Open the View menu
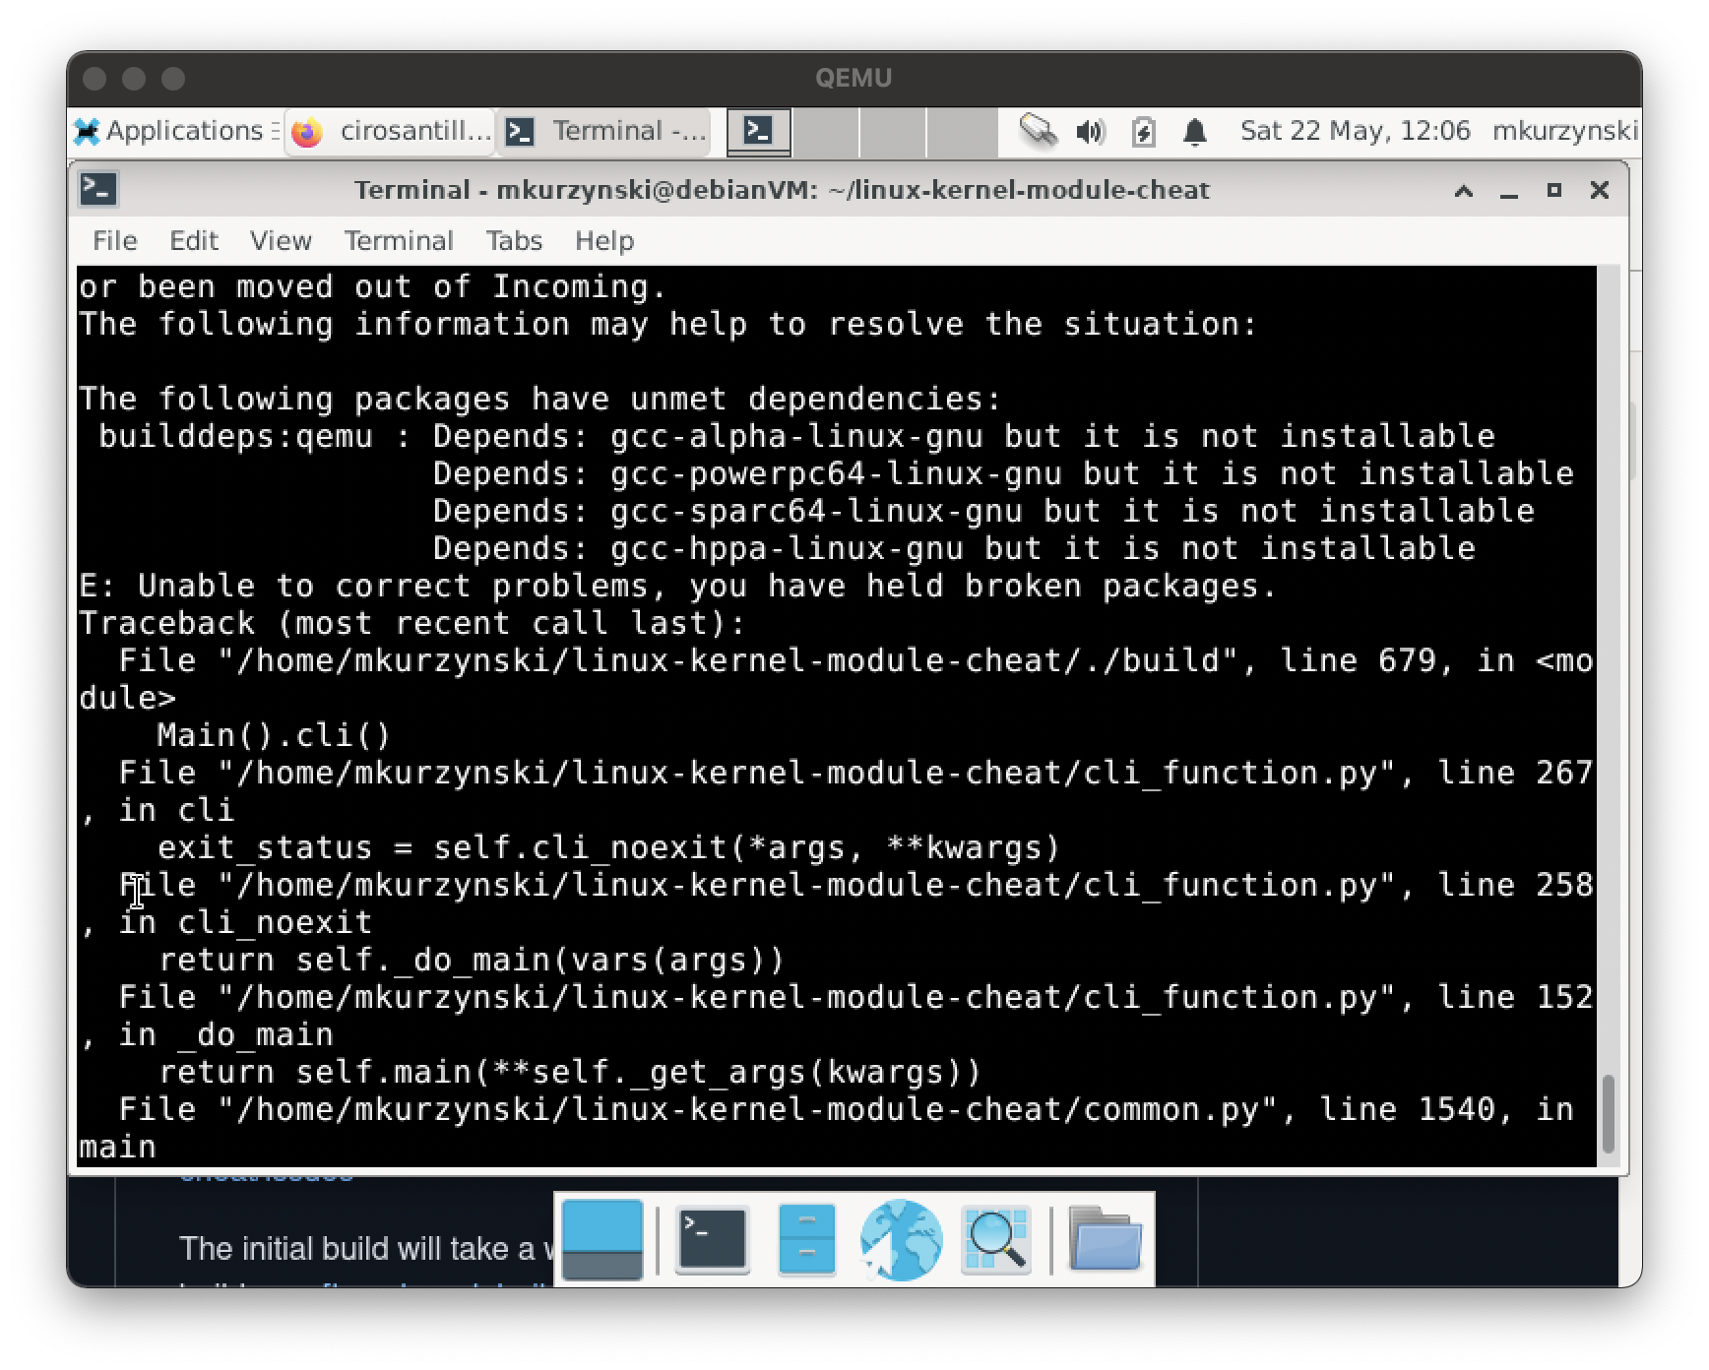Viewport: 1709px width, 1370px height. click(x=281, y=241)
